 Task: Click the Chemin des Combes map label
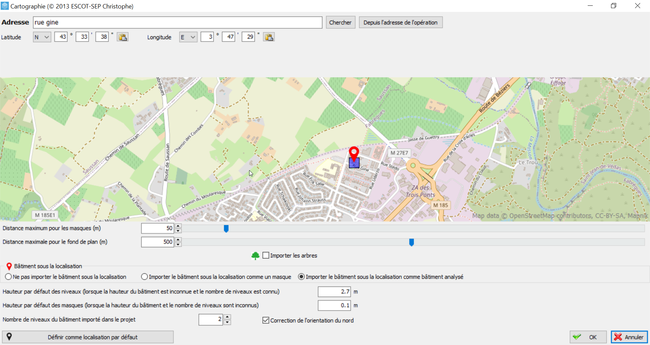[189, 138]
